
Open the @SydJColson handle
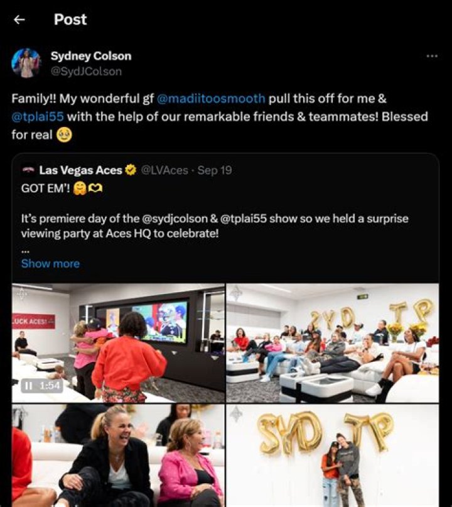tap(86, 72)
